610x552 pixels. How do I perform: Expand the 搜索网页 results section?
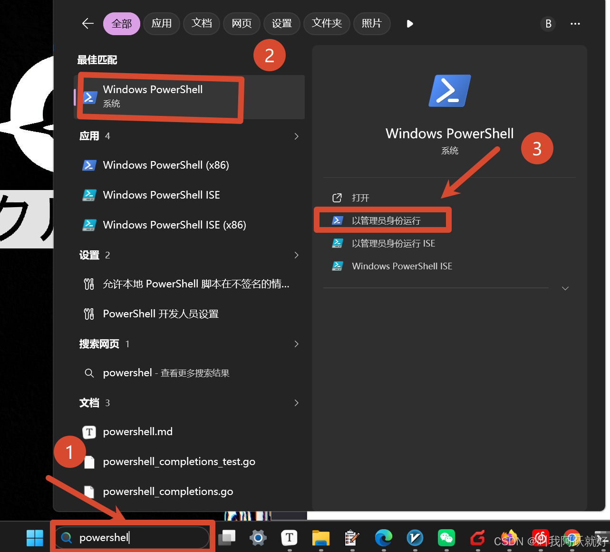tap(296, 344)
